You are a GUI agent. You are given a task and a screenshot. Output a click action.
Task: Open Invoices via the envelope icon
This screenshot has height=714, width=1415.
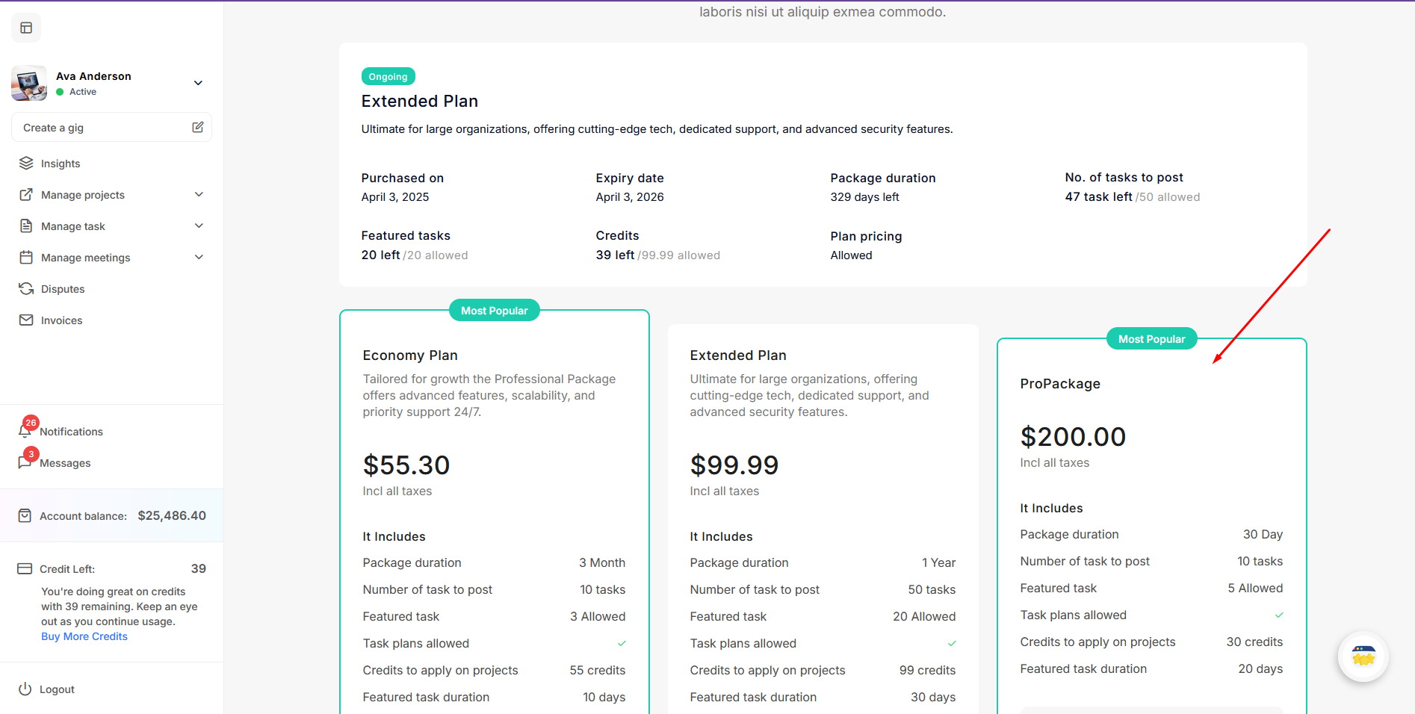pos(26,320)
